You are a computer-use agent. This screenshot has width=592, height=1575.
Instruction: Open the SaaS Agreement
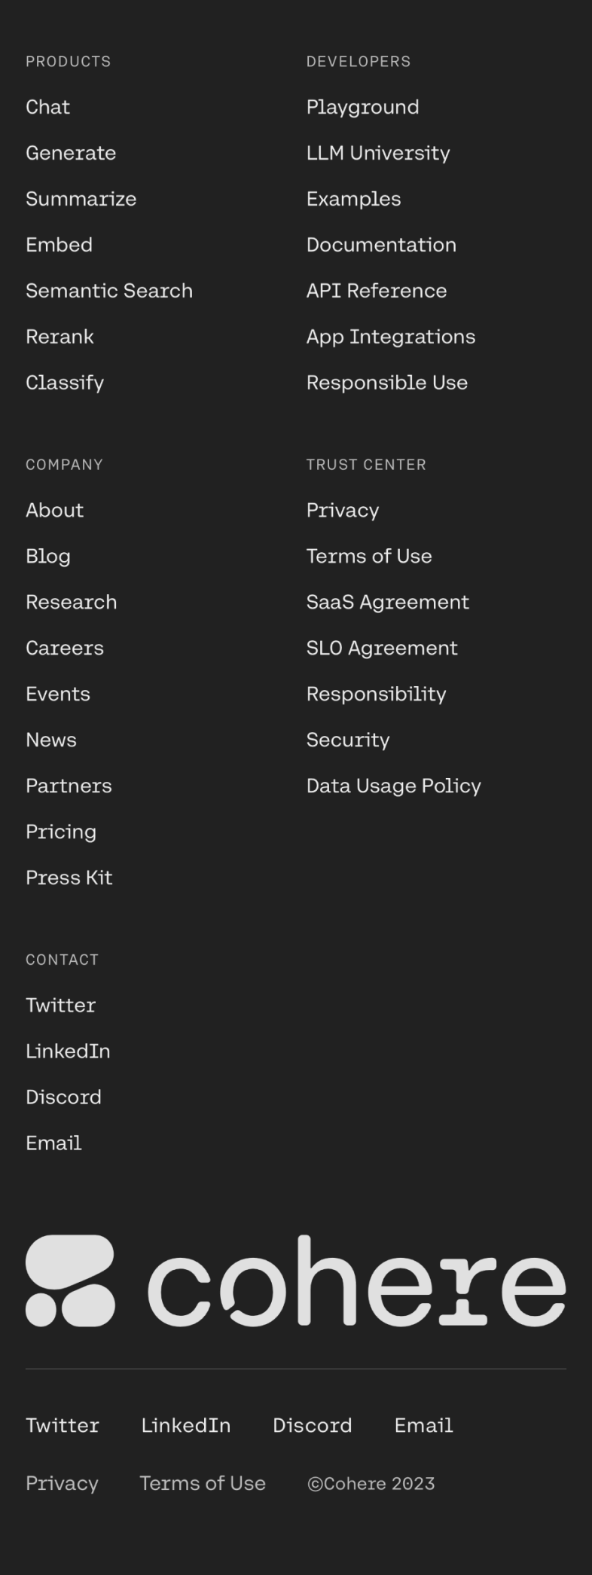point(387,602)
